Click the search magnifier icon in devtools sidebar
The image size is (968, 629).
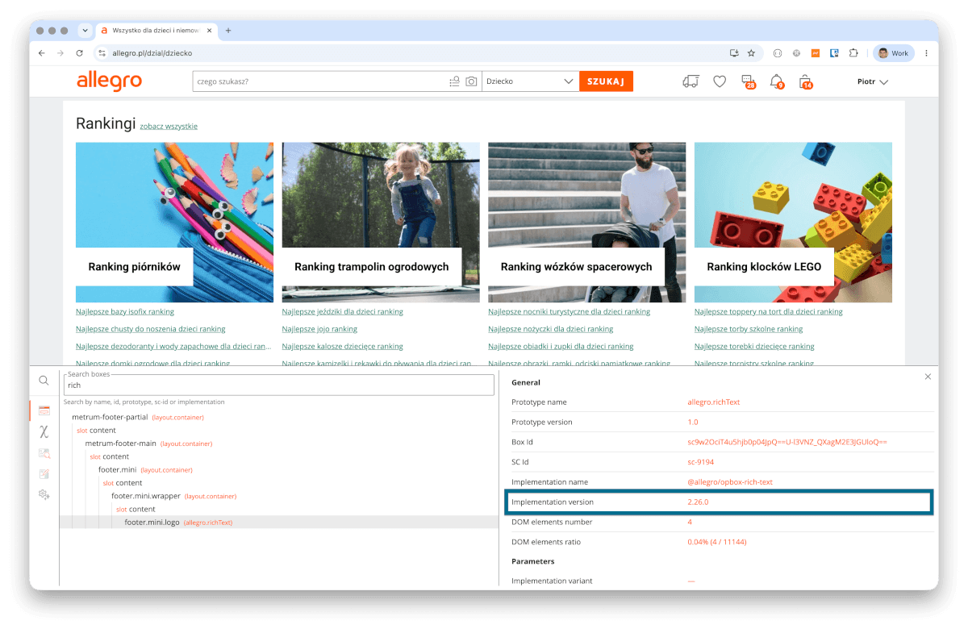click(x=44, y=381)
